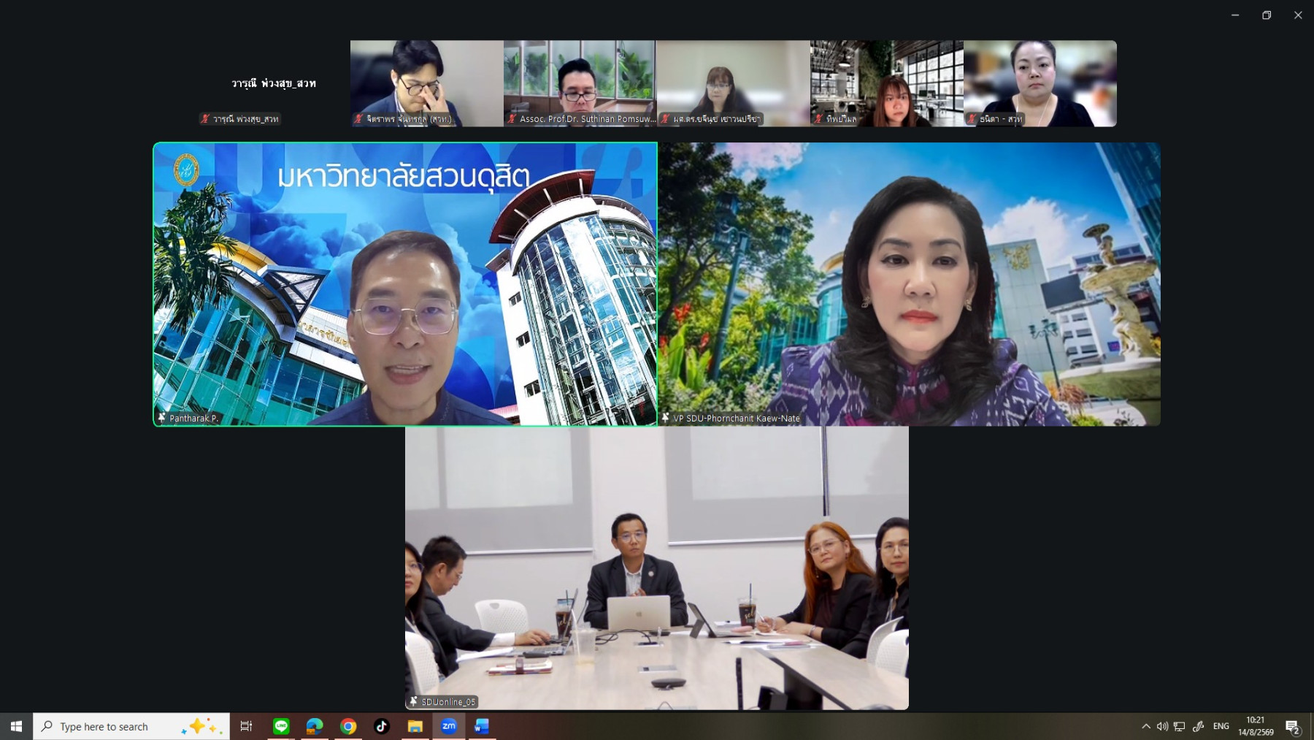
Task: Click muted mic icon beside Assoc. Prof.Dr. Suthinan
Action: tap(512, 118)
